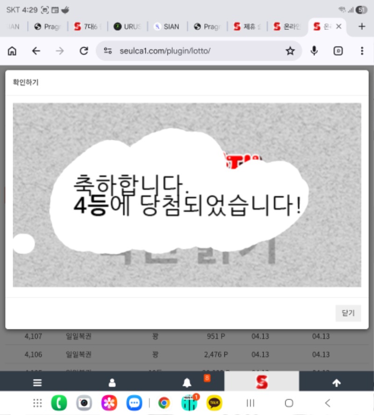Switch to the URUS tab

point(127,27)
